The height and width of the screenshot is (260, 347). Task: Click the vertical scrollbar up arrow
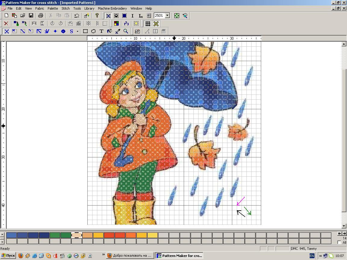tap(344, 44)
